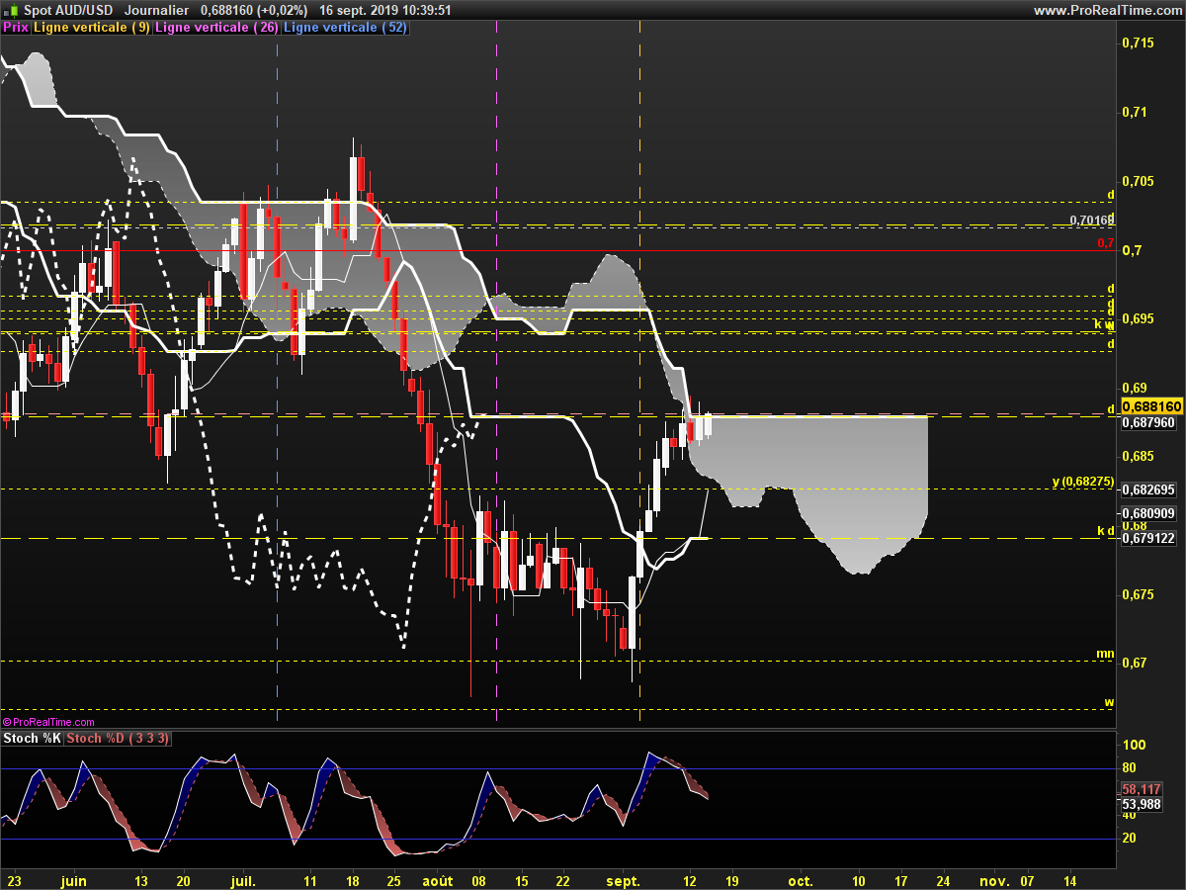This screenshot has height=890, width=1186.
Task: Click the mn pivot line label
Action: click(x=1106, y=654)
